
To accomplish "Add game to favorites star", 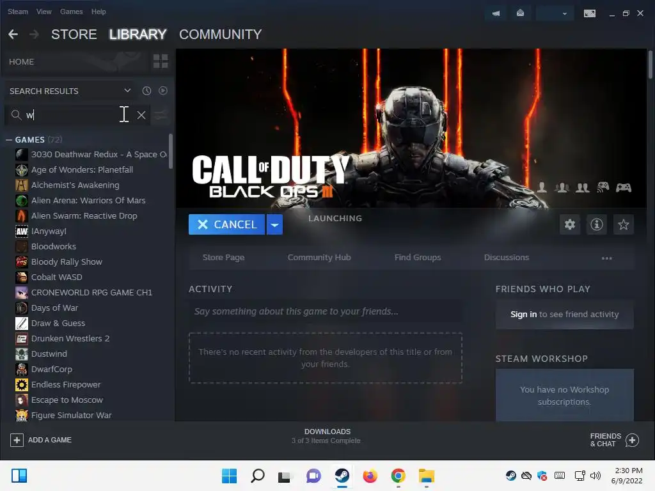I will pos(623,224).
